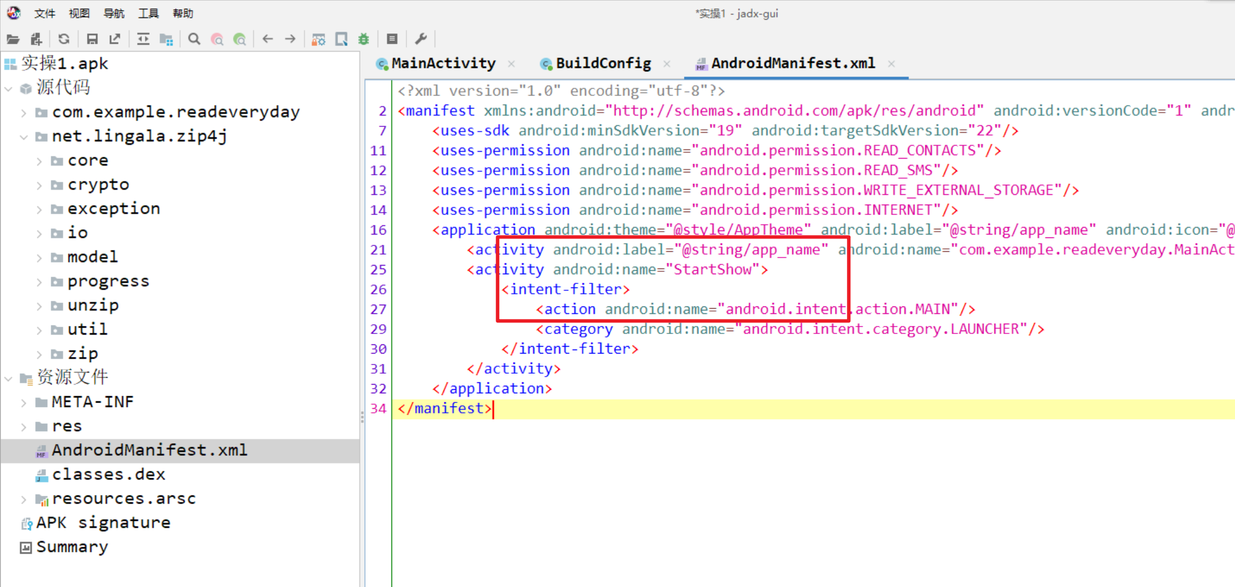
Task: Open comment search green icon
Action: pos(240,39)
